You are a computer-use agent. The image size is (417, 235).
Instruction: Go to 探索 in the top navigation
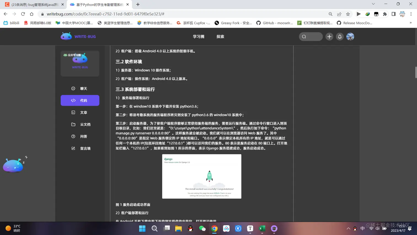[x=220, y=36]
